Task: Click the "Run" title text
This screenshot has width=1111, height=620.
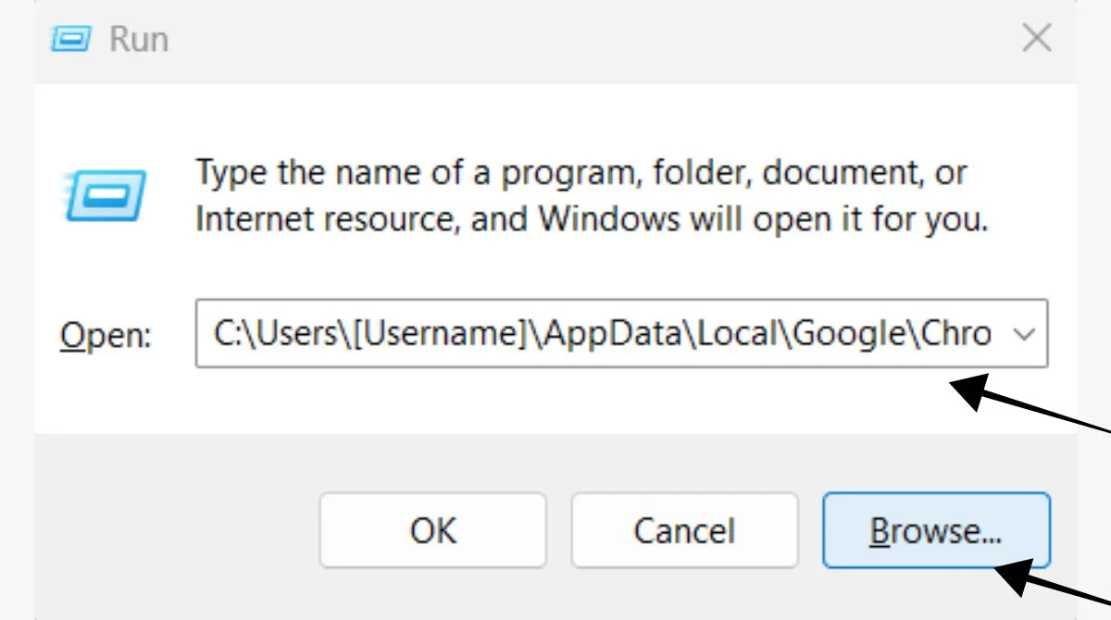Action: click(x=139, y=39)
